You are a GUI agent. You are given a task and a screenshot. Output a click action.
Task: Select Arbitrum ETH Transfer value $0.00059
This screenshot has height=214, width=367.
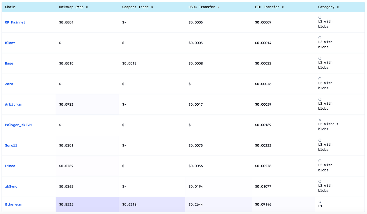click(263, 104)
